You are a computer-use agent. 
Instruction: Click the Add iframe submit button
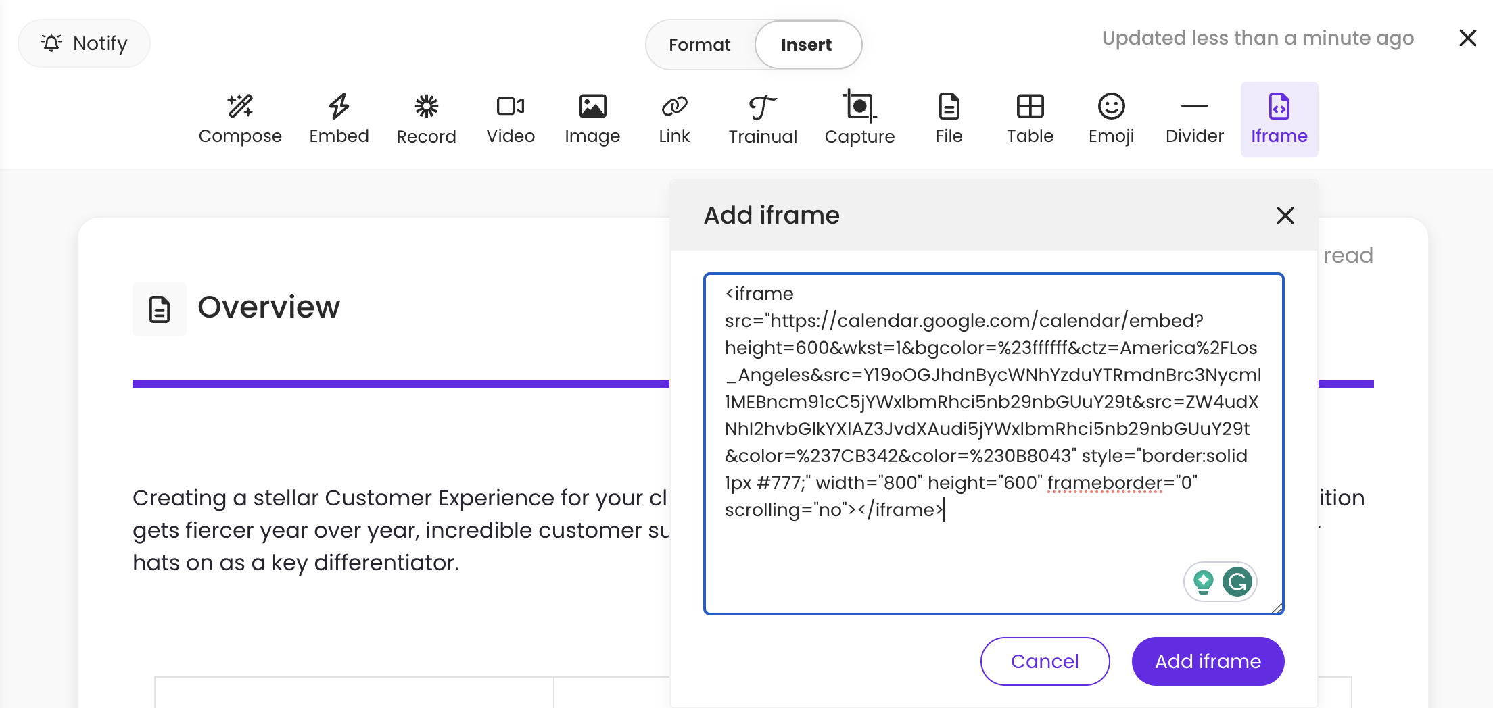[1208, 661]
